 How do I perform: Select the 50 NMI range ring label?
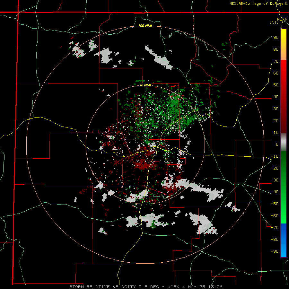point(145,85)
